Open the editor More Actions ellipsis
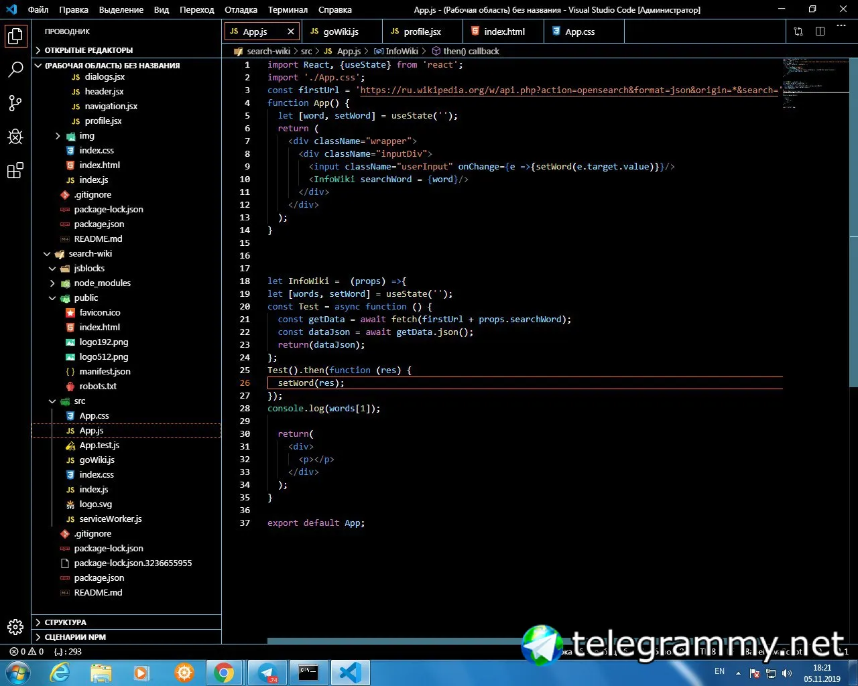This screenshot has height=686, width=858. click(x=841, y=26)
